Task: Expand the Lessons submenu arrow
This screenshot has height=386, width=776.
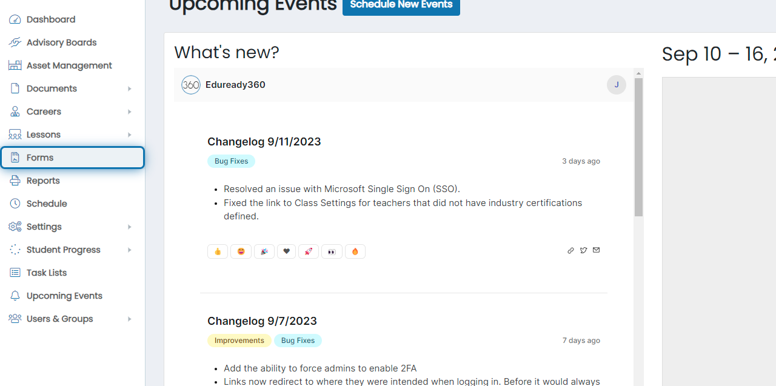Action: (x=129, y=135)
